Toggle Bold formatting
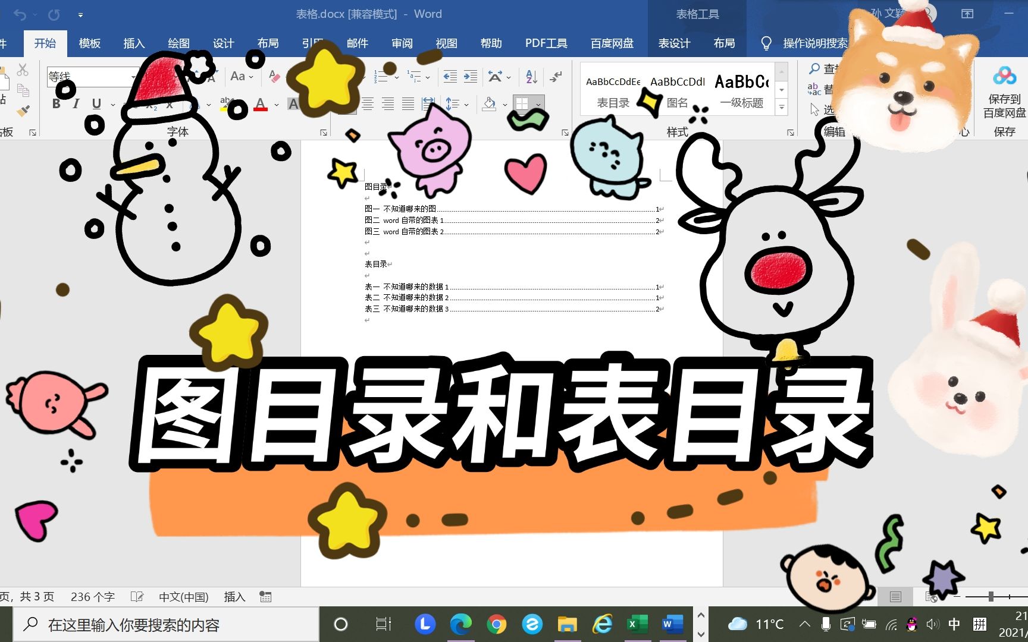Image resolution: width=1028 pixels, height=642 pixels. pos(57,104)
